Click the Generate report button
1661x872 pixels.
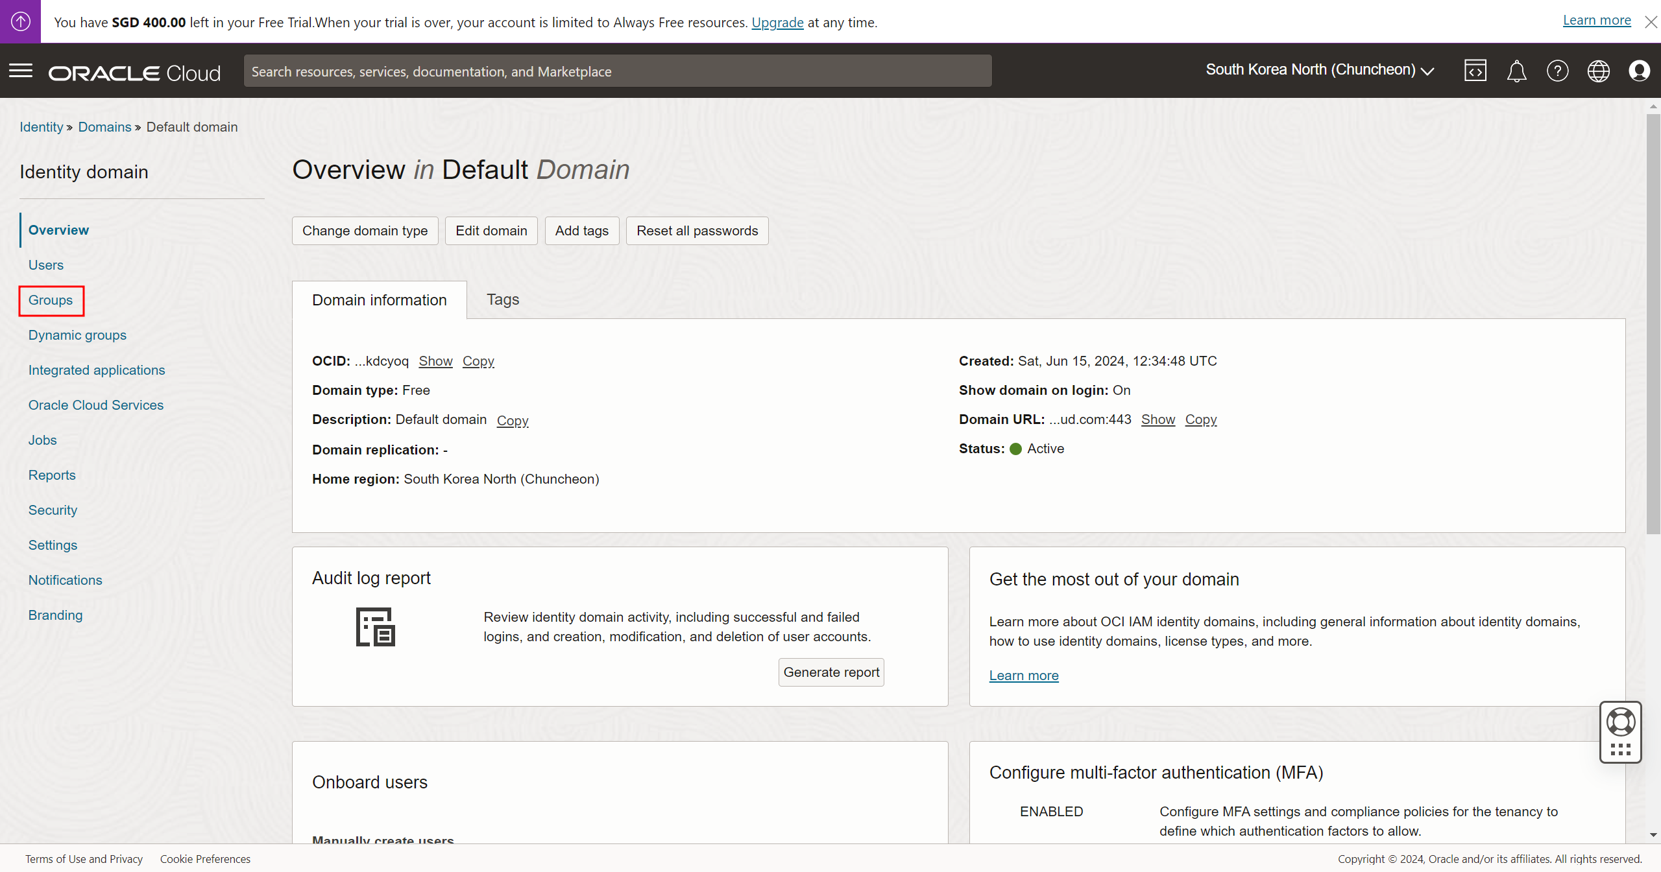click(831, 672)
